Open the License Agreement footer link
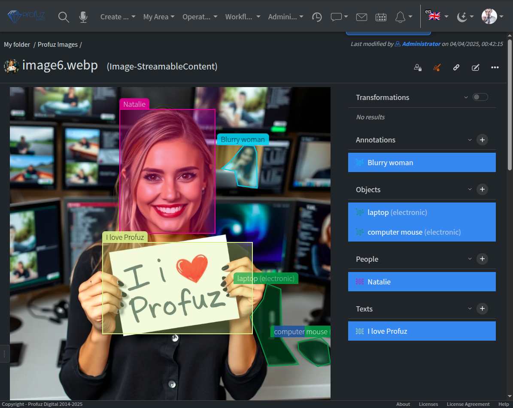The width and height of the screenshot is (513, 408). tap(468, 404)
